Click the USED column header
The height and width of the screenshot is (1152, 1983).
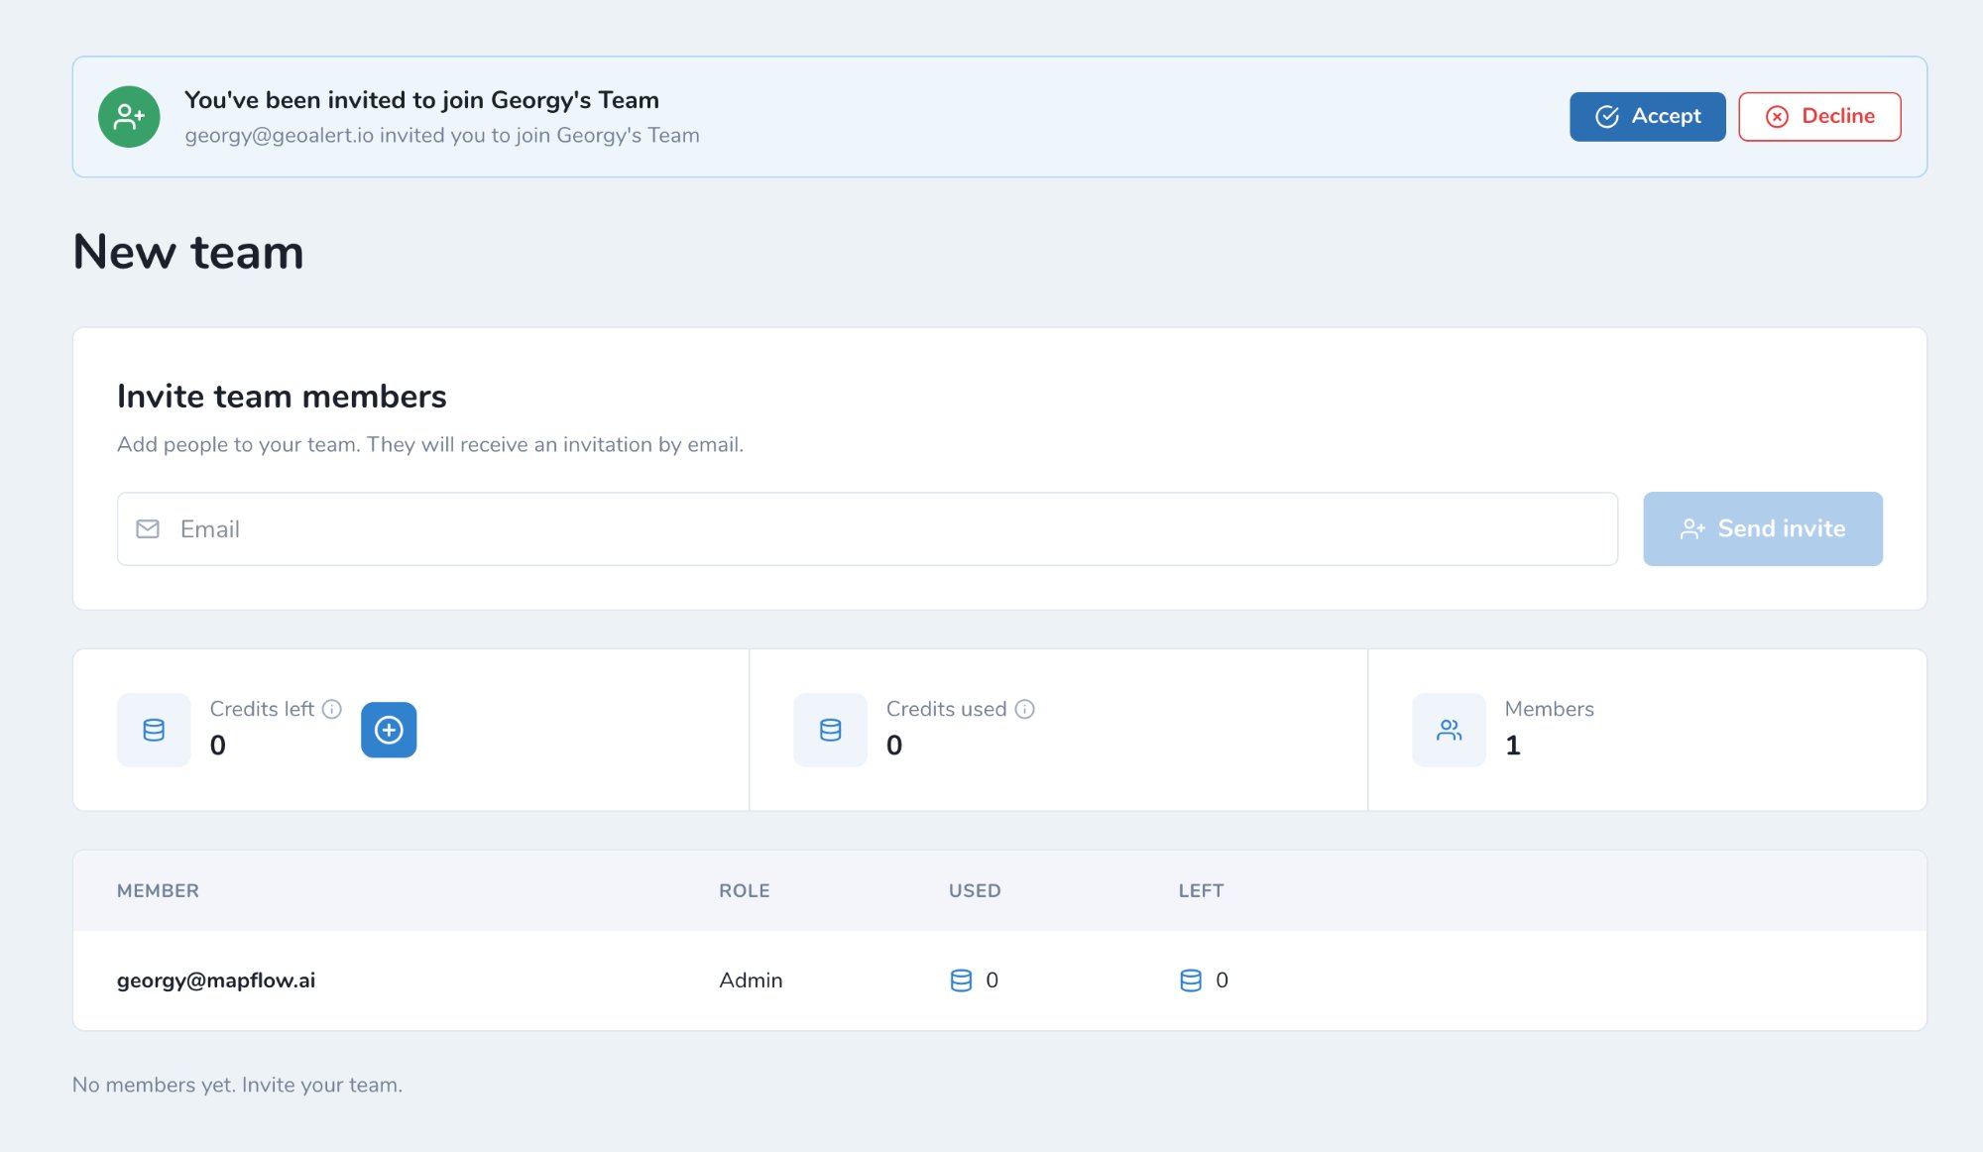975,890
